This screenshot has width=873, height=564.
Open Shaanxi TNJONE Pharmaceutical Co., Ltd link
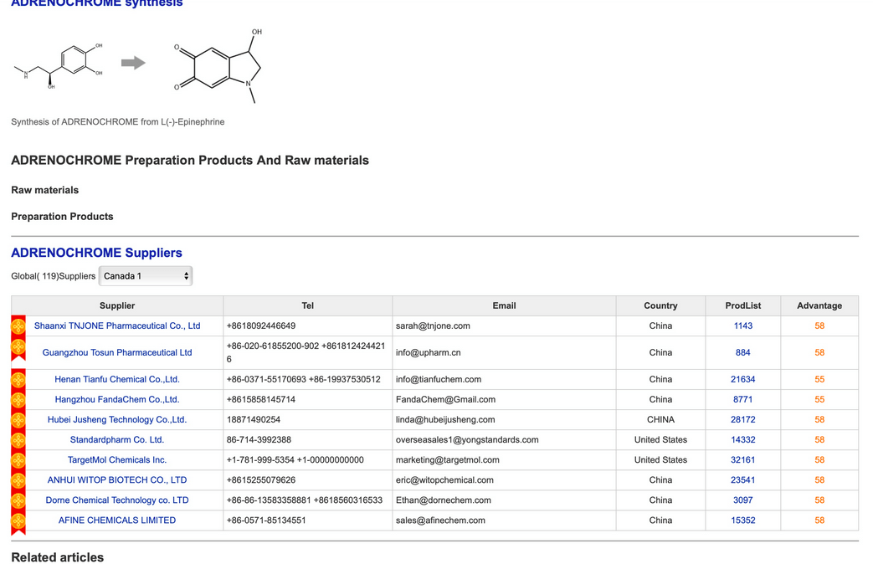click(x=117, y=326)
